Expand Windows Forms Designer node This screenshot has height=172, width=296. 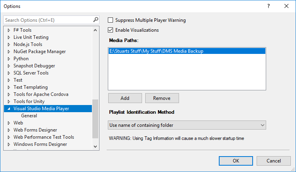tap(9, 144)
